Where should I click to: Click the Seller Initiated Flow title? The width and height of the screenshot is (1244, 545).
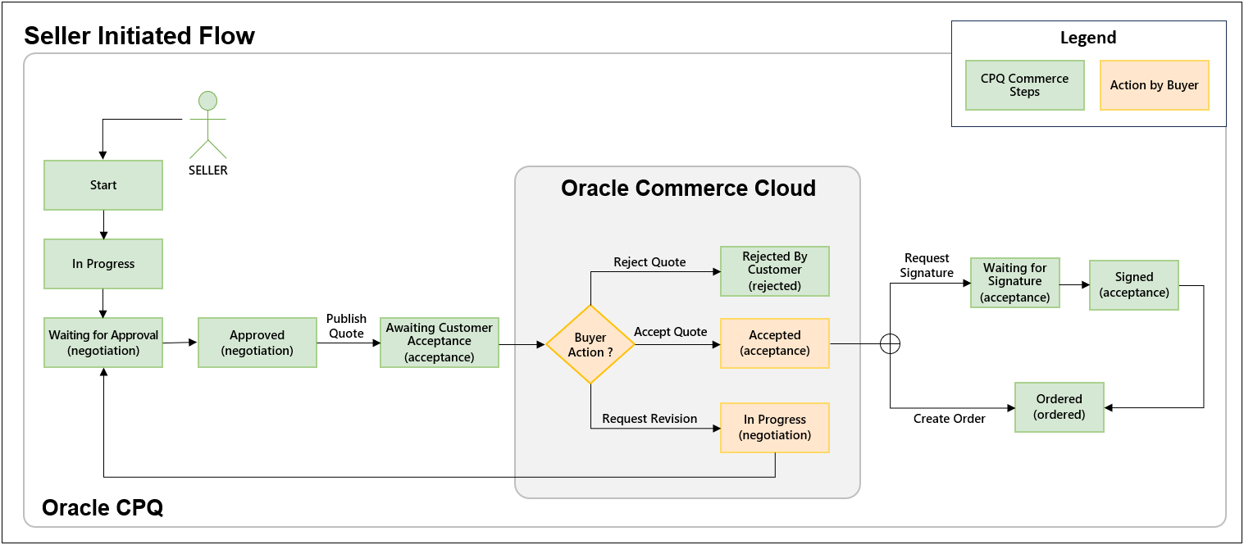click(139, 36)
